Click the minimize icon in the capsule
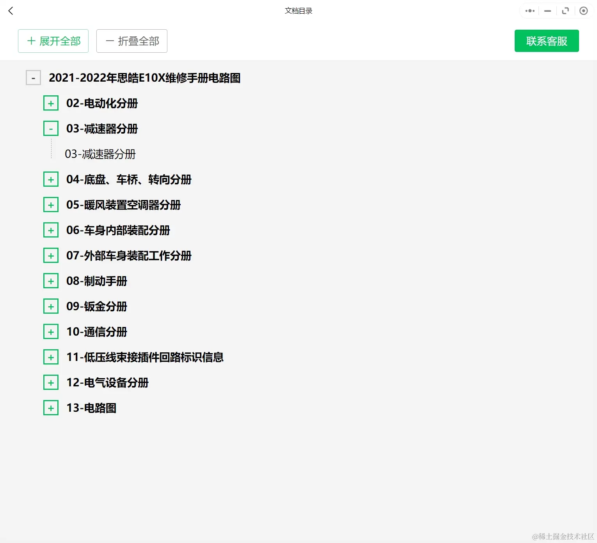 [x=547, y=11]
